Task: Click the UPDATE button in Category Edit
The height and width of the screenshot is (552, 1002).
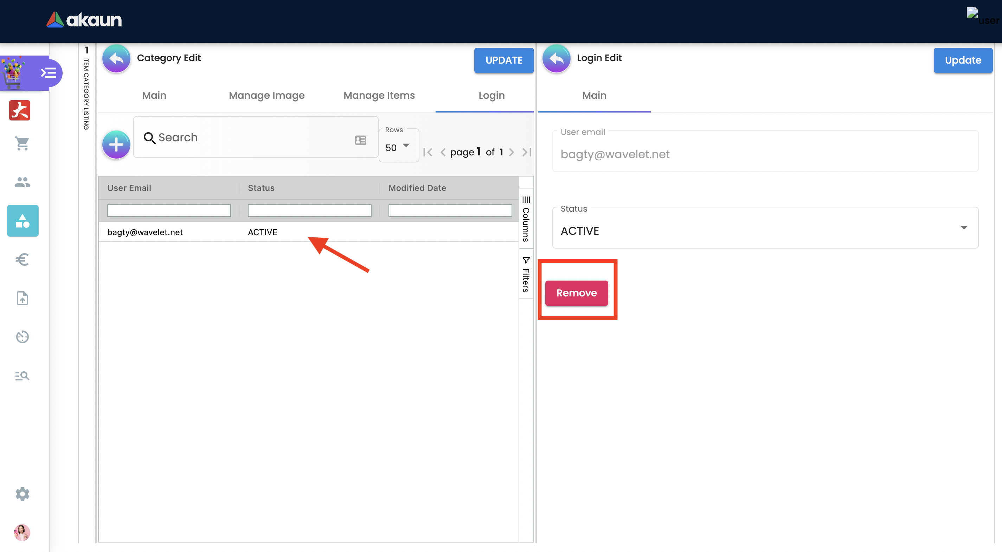Action: pos(503,60)
